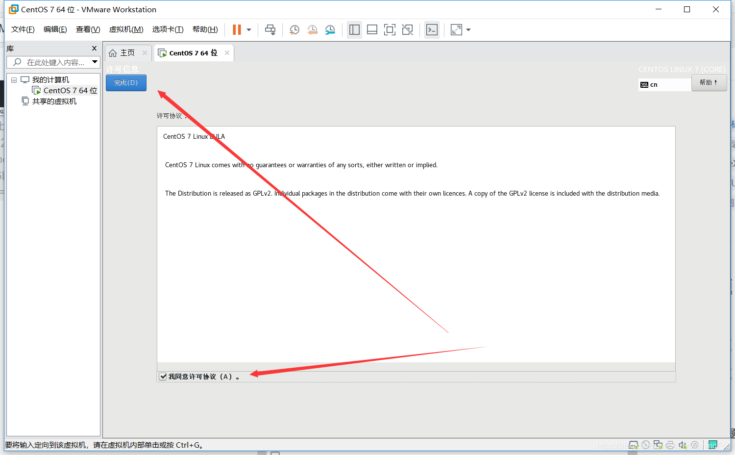
Task: Maximize the VMware Workstation window
Action: 687,9
